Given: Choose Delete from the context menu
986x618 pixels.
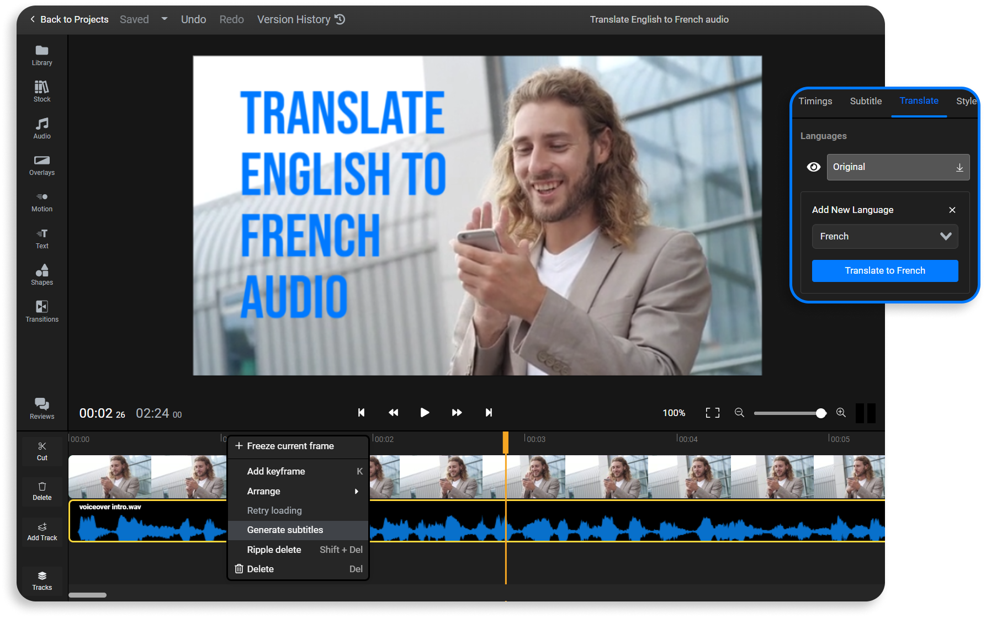Looking at the screenshot, I should (298, 569).
